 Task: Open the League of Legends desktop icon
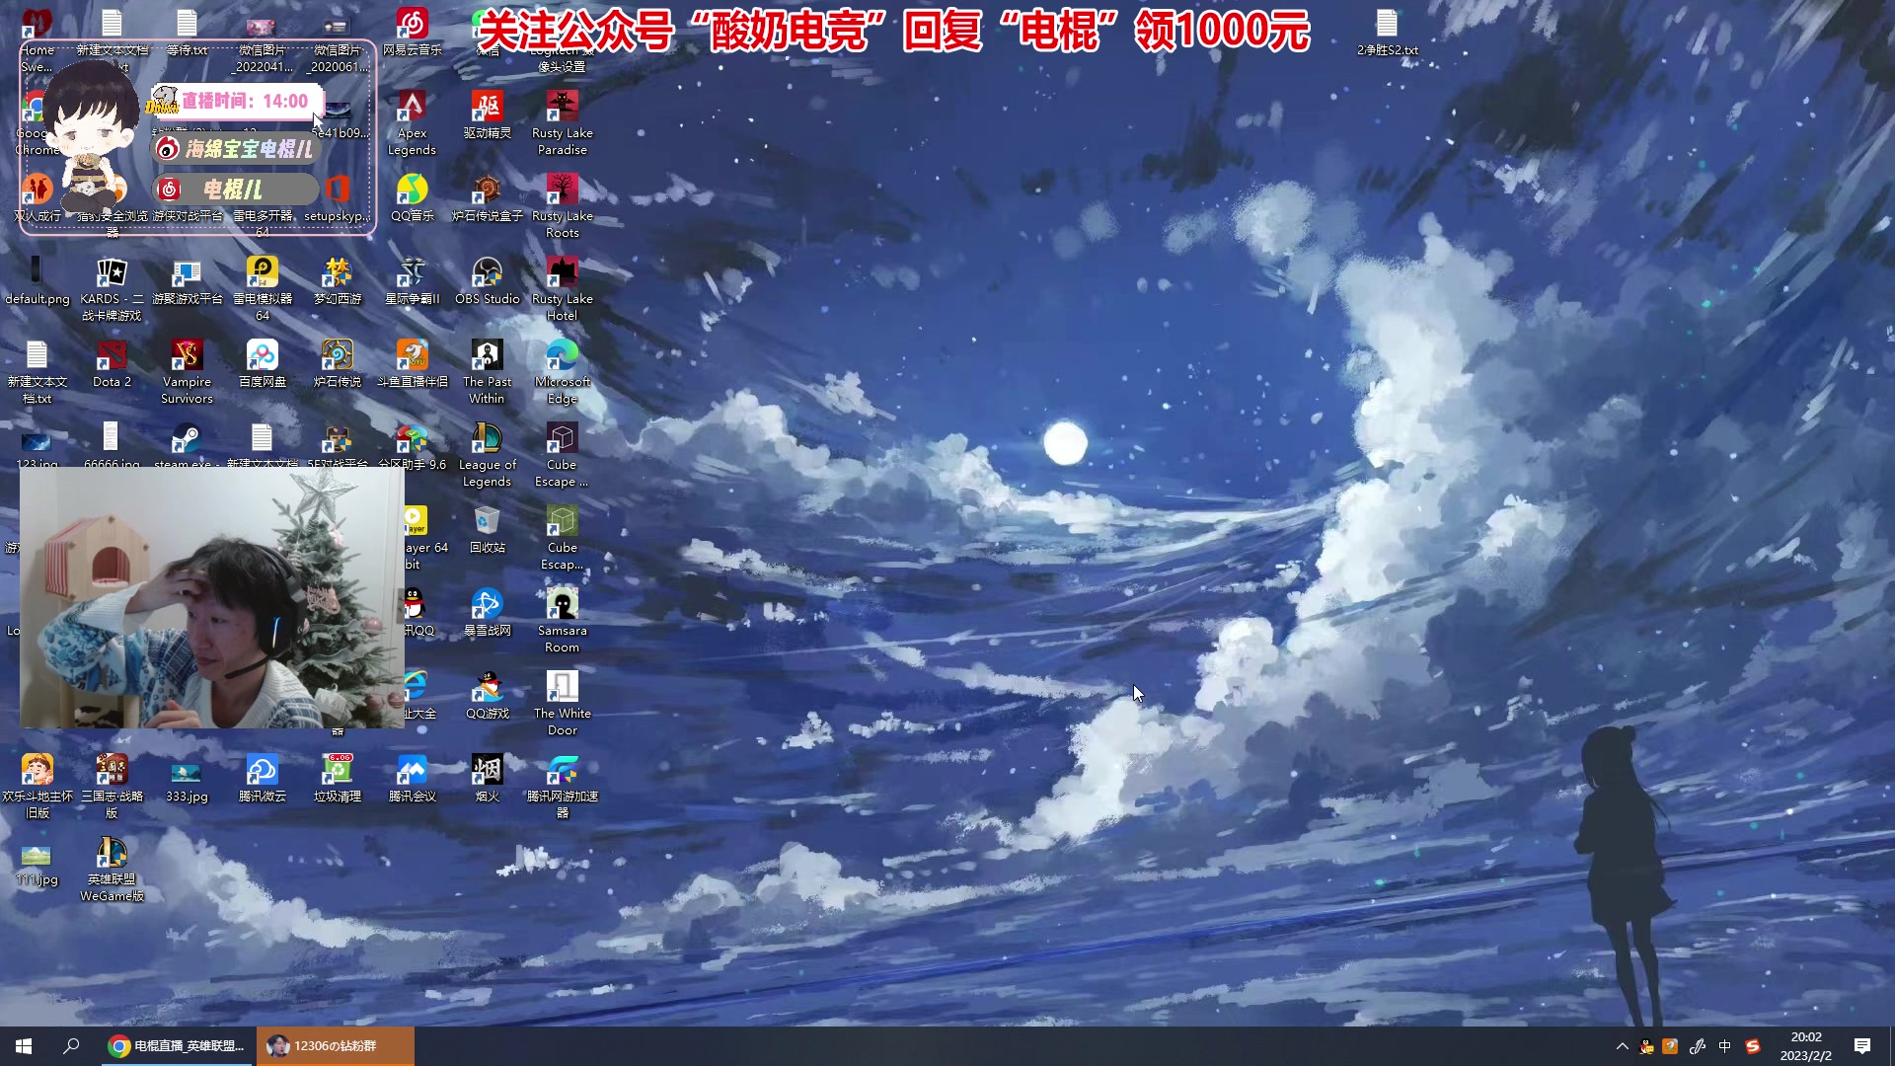click(x=487, y=454)
